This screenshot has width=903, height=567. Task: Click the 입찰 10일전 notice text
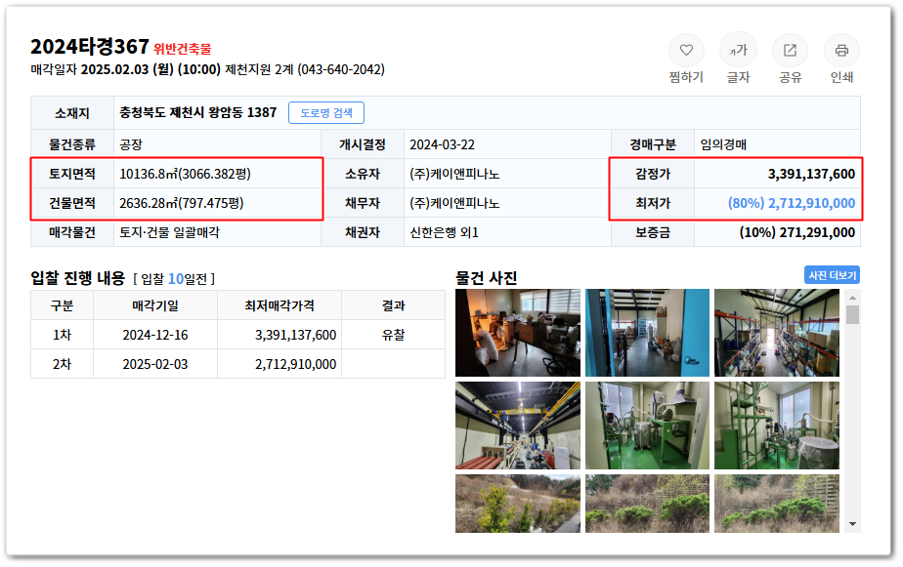[173, 279]
